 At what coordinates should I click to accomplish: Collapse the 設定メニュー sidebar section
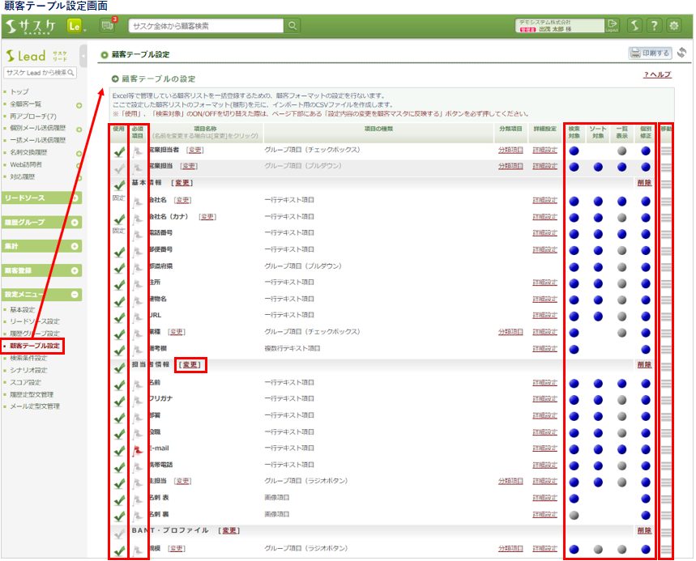point(75,295)
